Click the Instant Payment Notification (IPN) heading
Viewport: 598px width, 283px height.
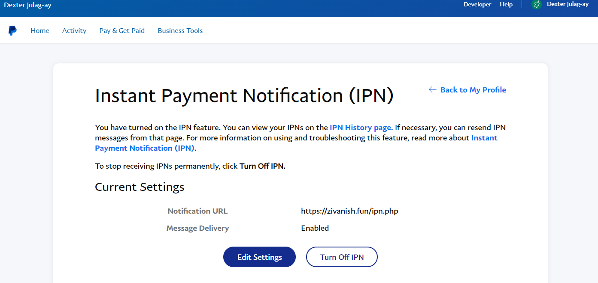point(244,95)
